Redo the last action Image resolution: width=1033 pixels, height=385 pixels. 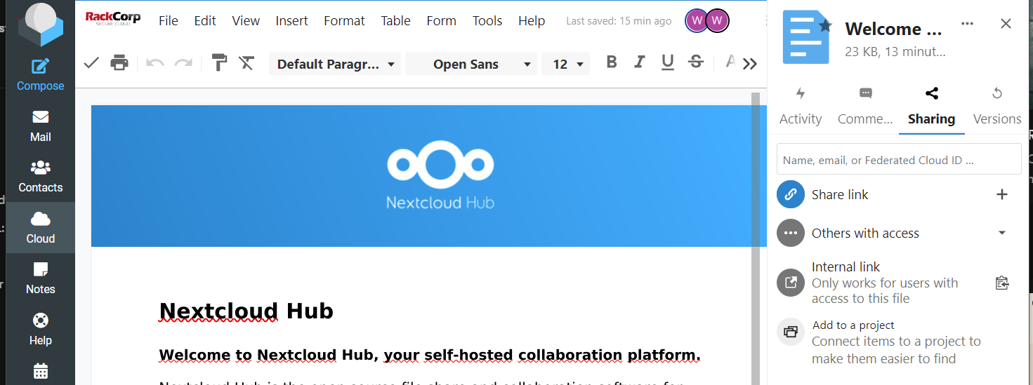pyautogui.click(x=183, y=63)
